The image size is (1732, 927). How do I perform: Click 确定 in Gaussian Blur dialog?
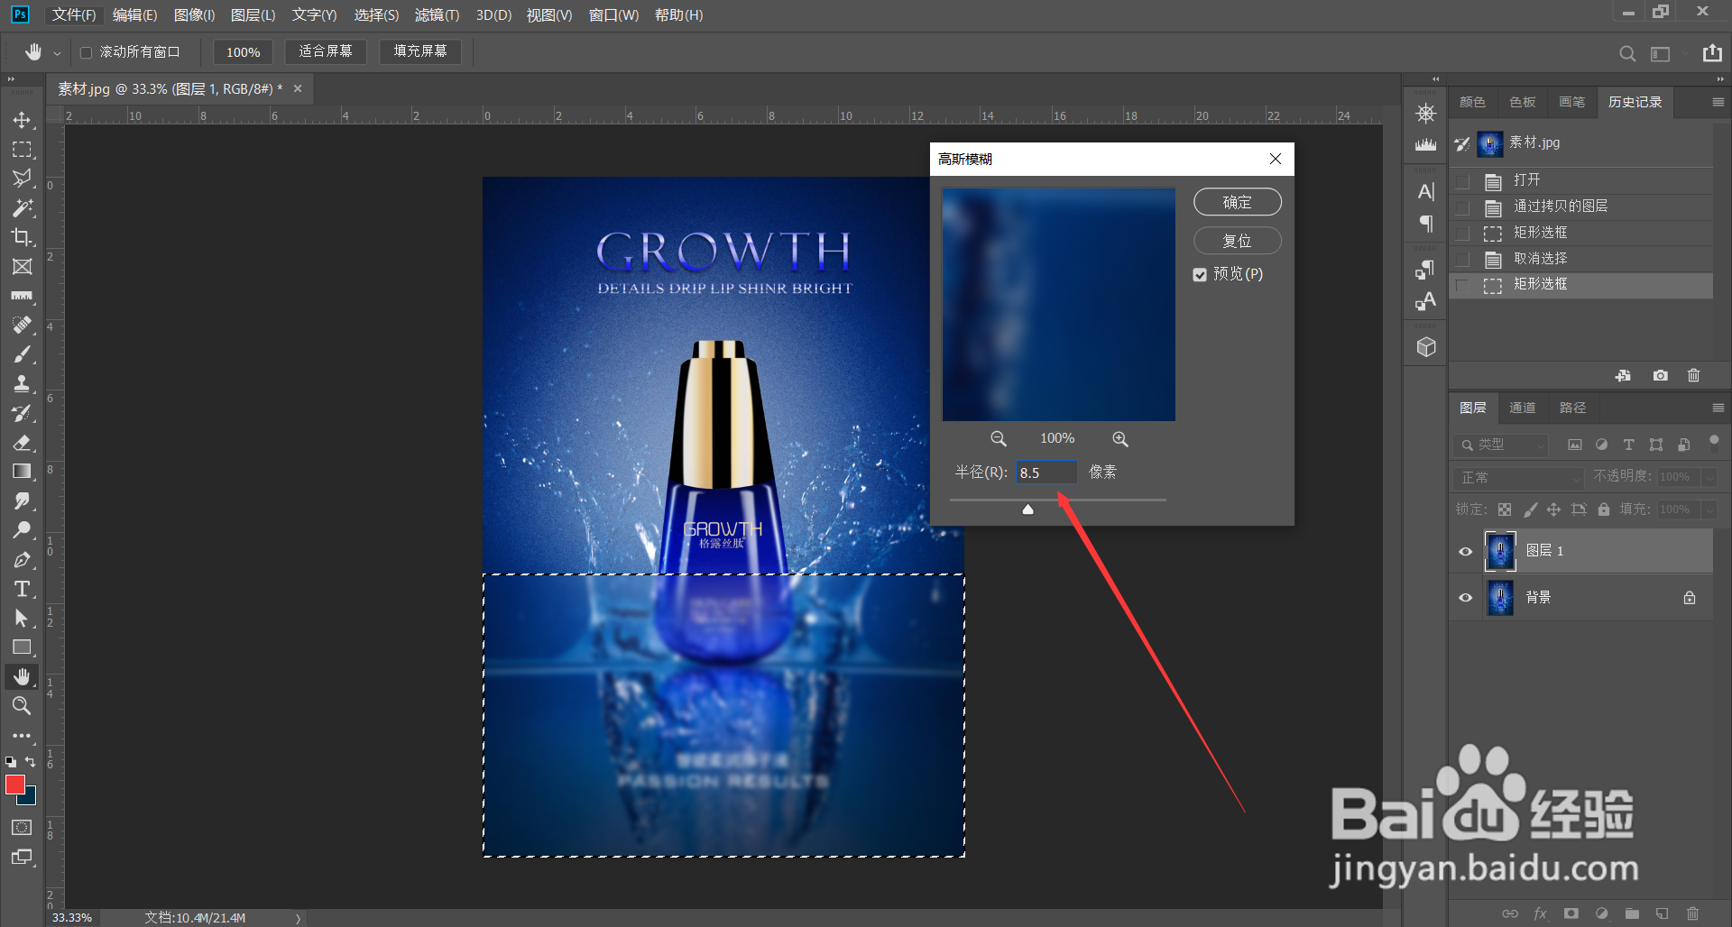pyautogui.click(x=1237, y=202)
